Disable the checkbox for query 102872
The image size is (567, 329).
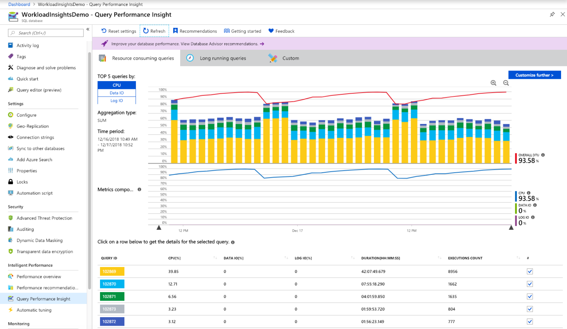point(529,321)
